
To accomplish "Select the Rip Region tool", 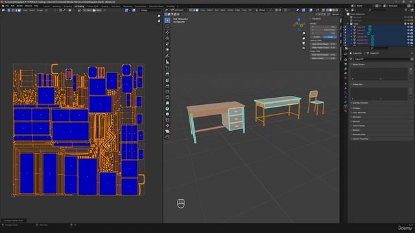I will coord(167,137).
